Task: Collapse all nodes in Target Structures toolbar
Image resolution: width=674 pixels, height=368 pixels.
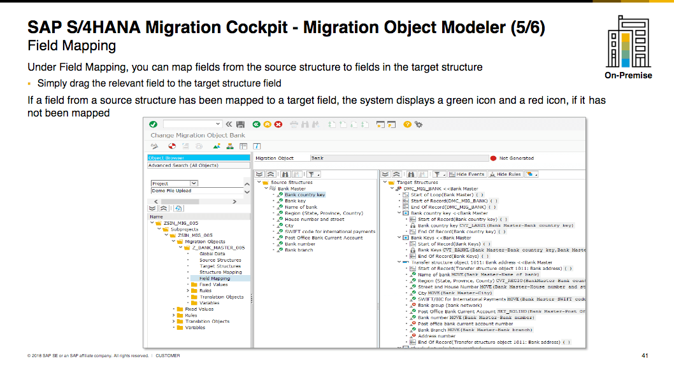Action: pos(397,174)
